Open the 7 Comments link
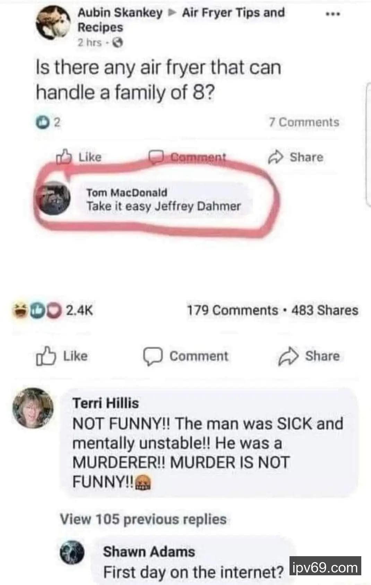The width and height of the screenshot is (371, 585). pyautogui.click(x=304, y=122)
